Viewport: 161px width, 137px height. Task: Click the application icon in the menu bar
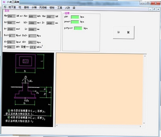5,7
